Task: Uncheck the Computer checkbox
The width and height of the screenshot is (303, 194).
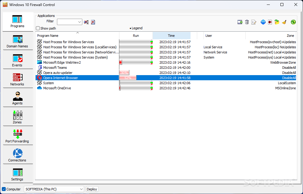Action: (x=4, y=189)
